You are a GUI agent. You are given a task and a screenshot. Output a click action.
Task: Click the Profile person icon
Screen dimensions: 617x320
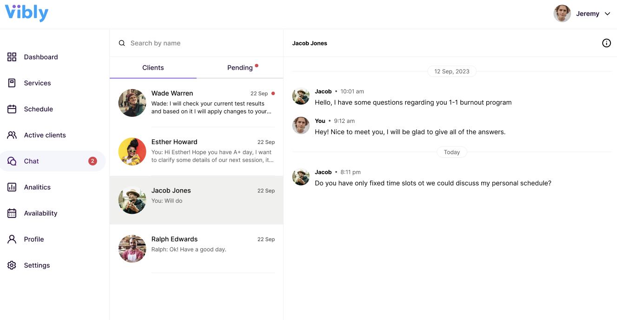click(x=12, y=239)
